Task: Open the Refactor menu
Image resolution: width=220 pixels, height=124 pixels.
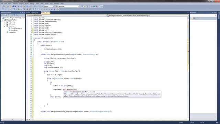Action: tap(15, 3)
